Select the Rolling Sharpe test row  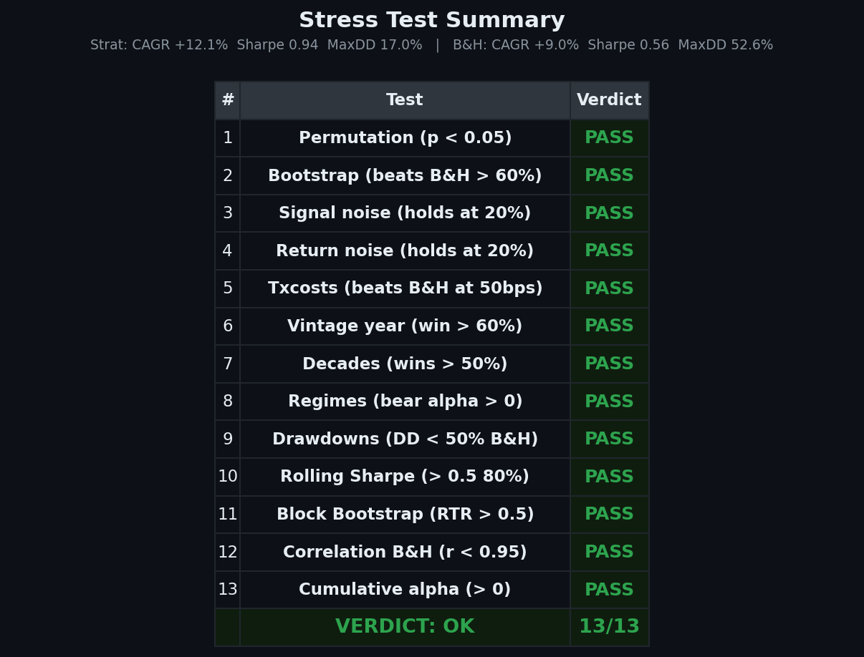(x=405, y=477)
